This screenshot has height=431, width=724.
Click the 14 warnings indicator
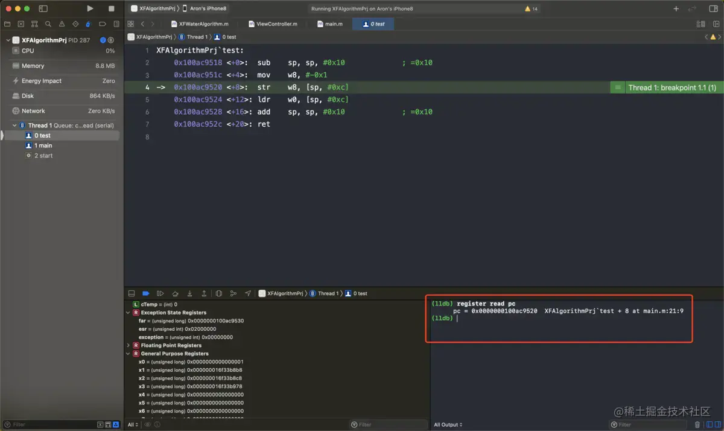(531, 9)
